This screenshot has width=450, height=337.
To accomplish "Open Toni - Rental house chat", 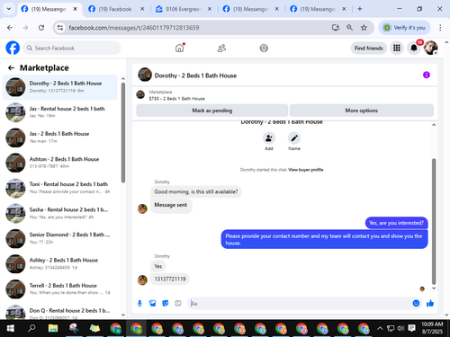I will tap(60, 188).
